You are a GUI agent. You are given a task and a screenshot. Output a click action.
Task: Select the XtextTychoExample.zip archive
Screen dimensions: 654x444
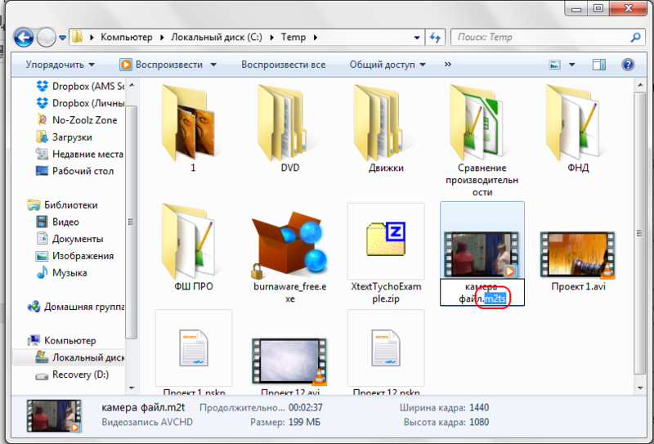386,253
